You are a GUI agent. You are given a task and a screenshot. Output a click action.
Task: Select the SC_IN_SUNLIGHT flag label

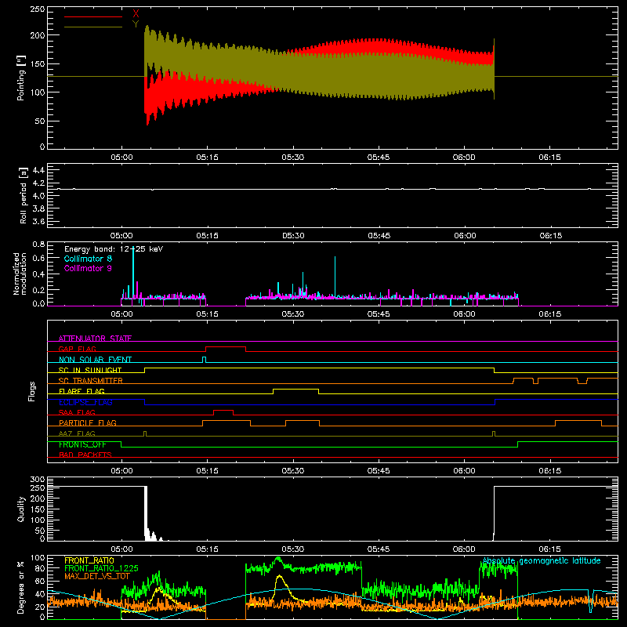pos(90,370)
